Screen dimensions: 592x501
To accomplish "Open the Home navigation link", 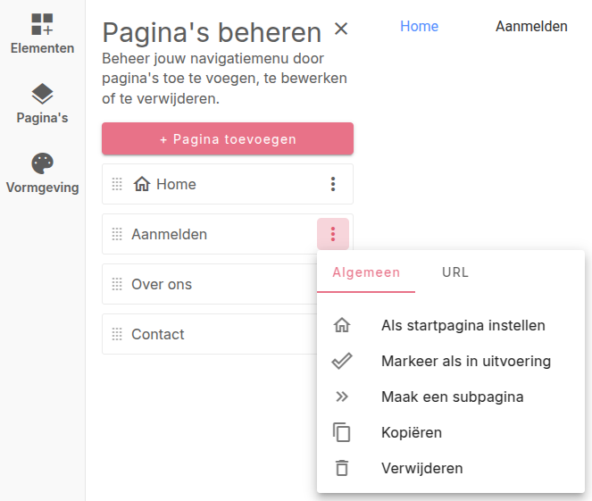I will (x=419, y=26).
